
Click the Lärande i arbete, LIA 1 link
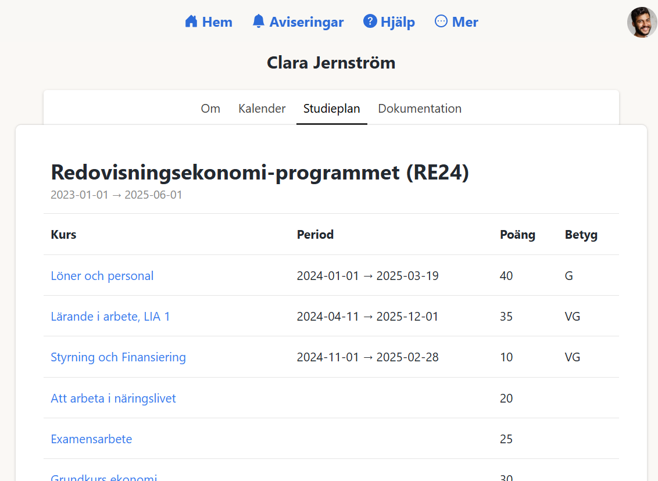tap(110, 317)
